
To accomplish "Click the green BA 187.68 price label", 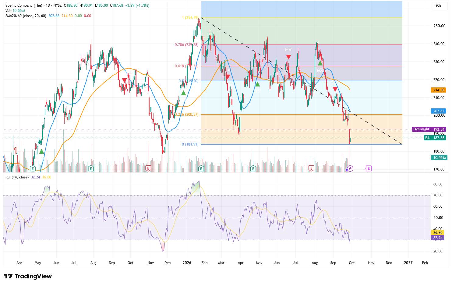I will point(435,138).
